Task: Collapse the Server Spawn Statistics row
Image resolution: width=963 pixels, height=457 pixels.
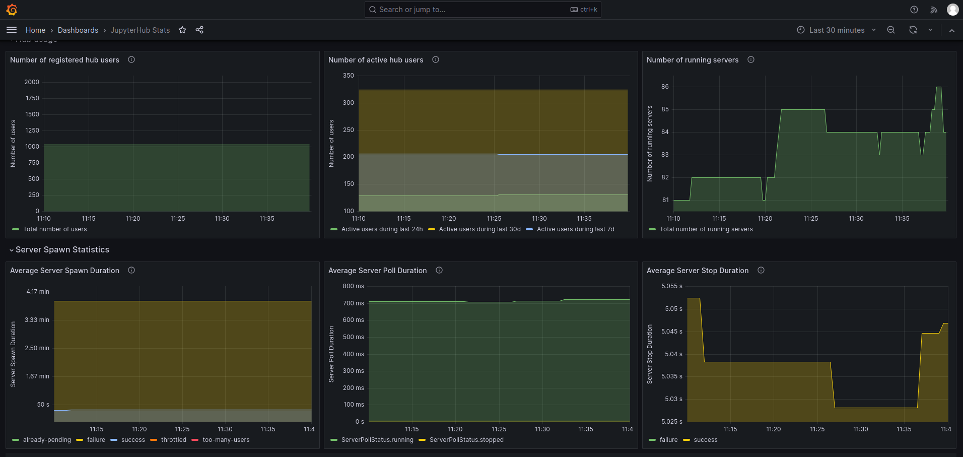Action: point(62,250)
